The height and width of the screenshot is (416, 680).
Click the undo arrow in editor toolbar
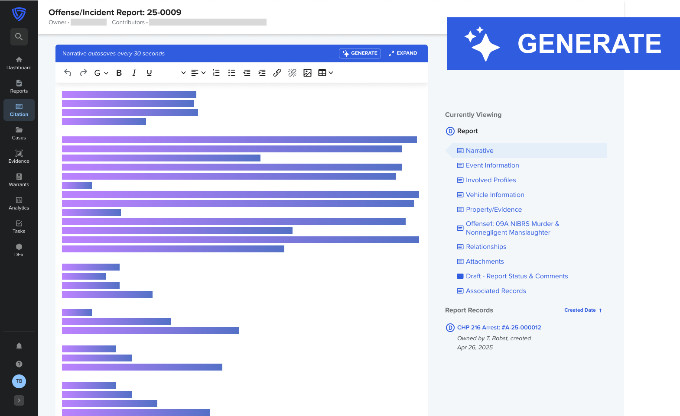pyautogui.click(x=68, y=73)
